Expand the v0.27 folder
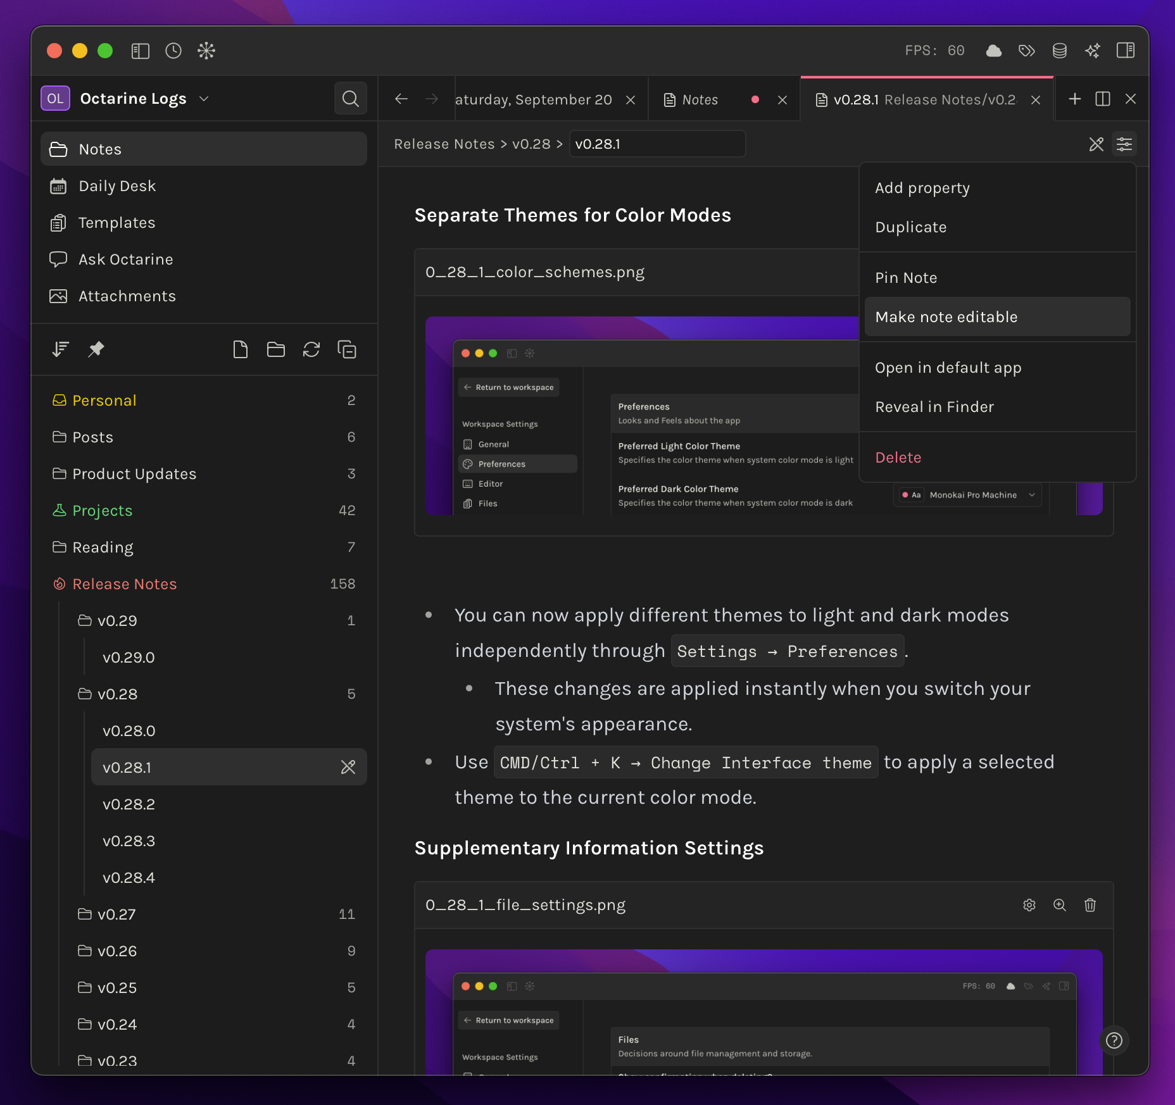 pyautogui.click(x=117, y=914)
